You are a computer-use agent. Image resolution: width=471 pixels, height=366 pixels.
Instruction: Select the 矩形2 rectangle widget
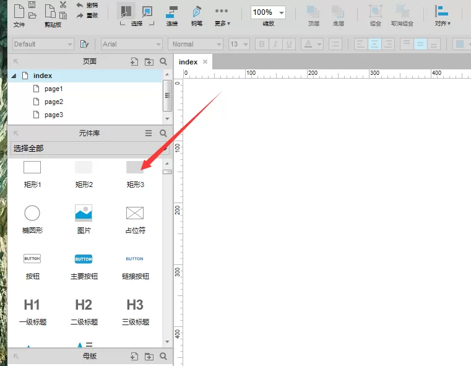point(84,174)
